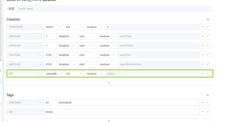The width and height of the screenshot is (228, 122).
Task: Remove the waveHex column row
Action: (x=203, y=55)
